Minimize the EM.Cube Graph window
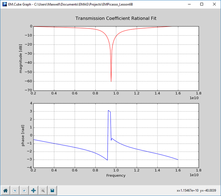221x196 pixels. pos(189,4)
